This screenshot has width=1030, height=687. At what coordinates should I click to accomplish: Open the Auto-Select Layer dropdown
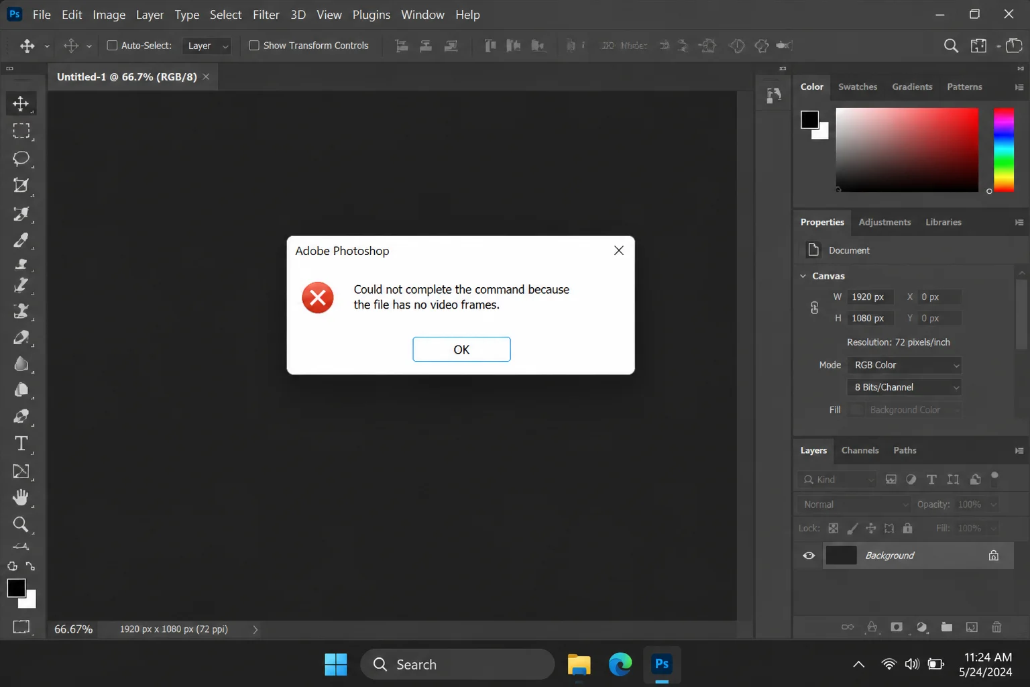pyautogui.click(x=207, y=46)
